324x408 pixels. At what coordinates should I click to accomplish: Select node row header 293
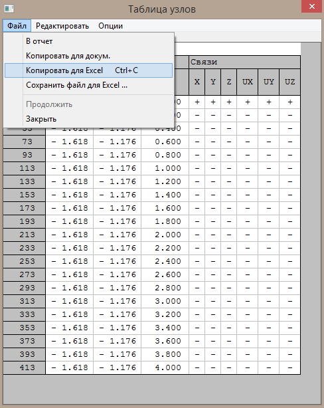[25, 288]
